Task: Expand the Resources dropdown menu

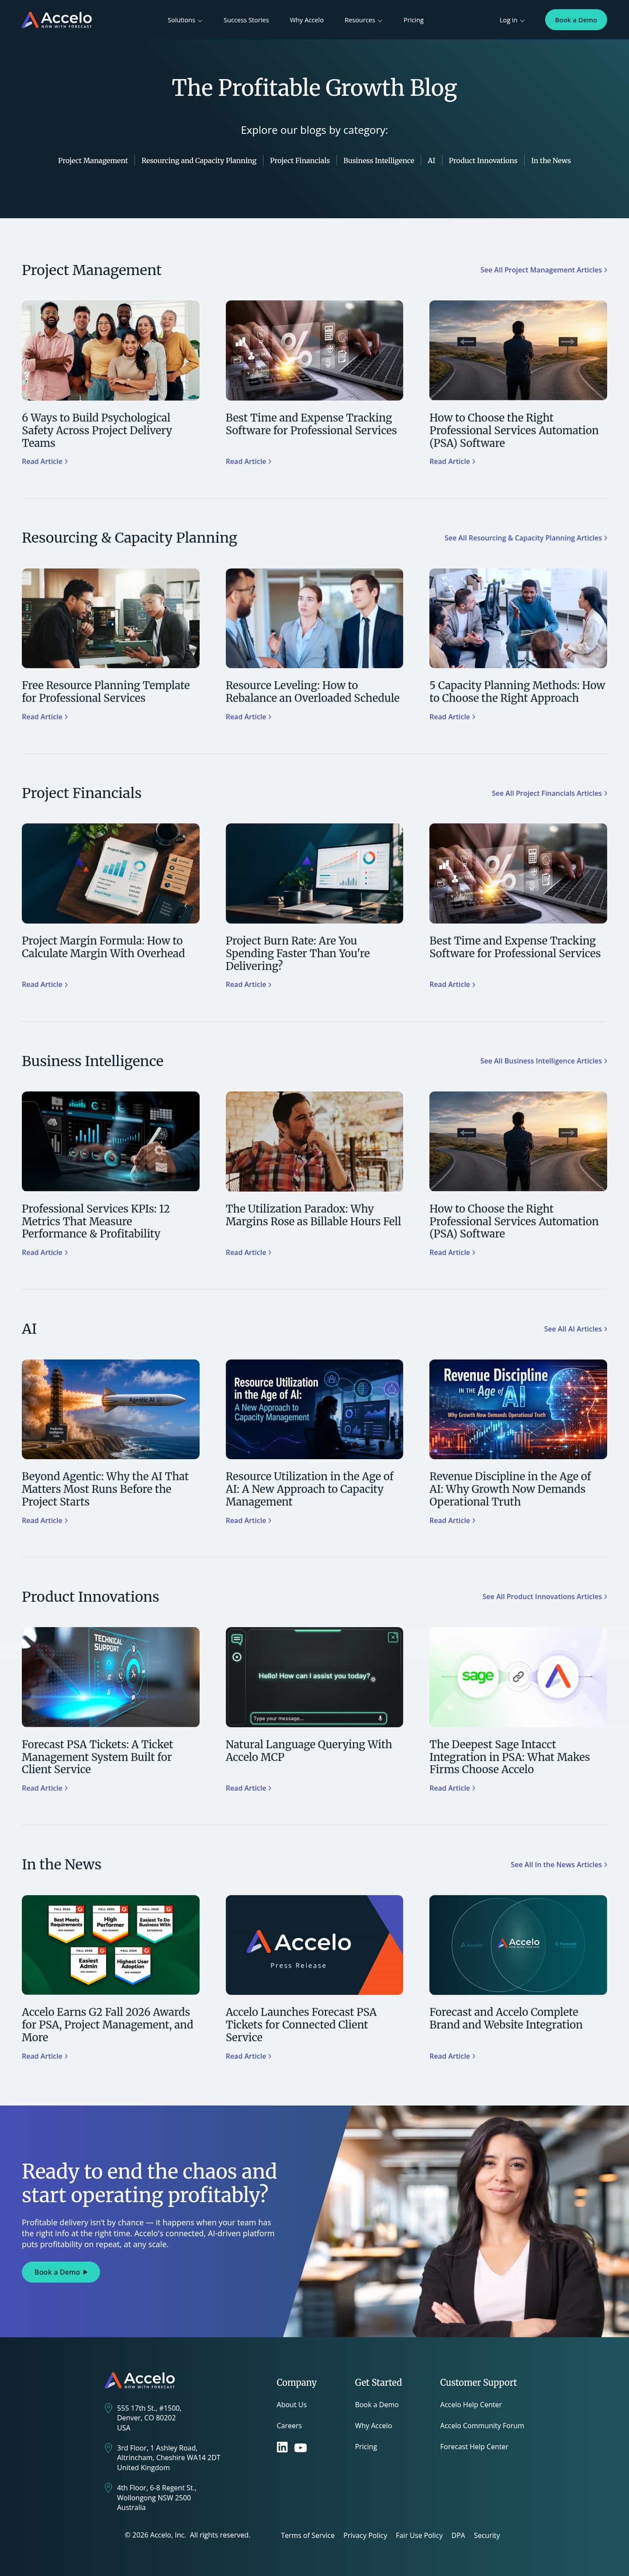Action: coord(363,20)
